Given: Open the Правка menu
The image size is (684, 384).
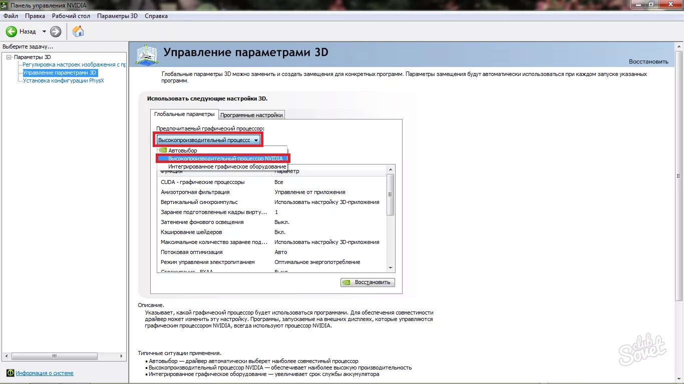Looking at the screenshot, I should [x=35, y=16].
